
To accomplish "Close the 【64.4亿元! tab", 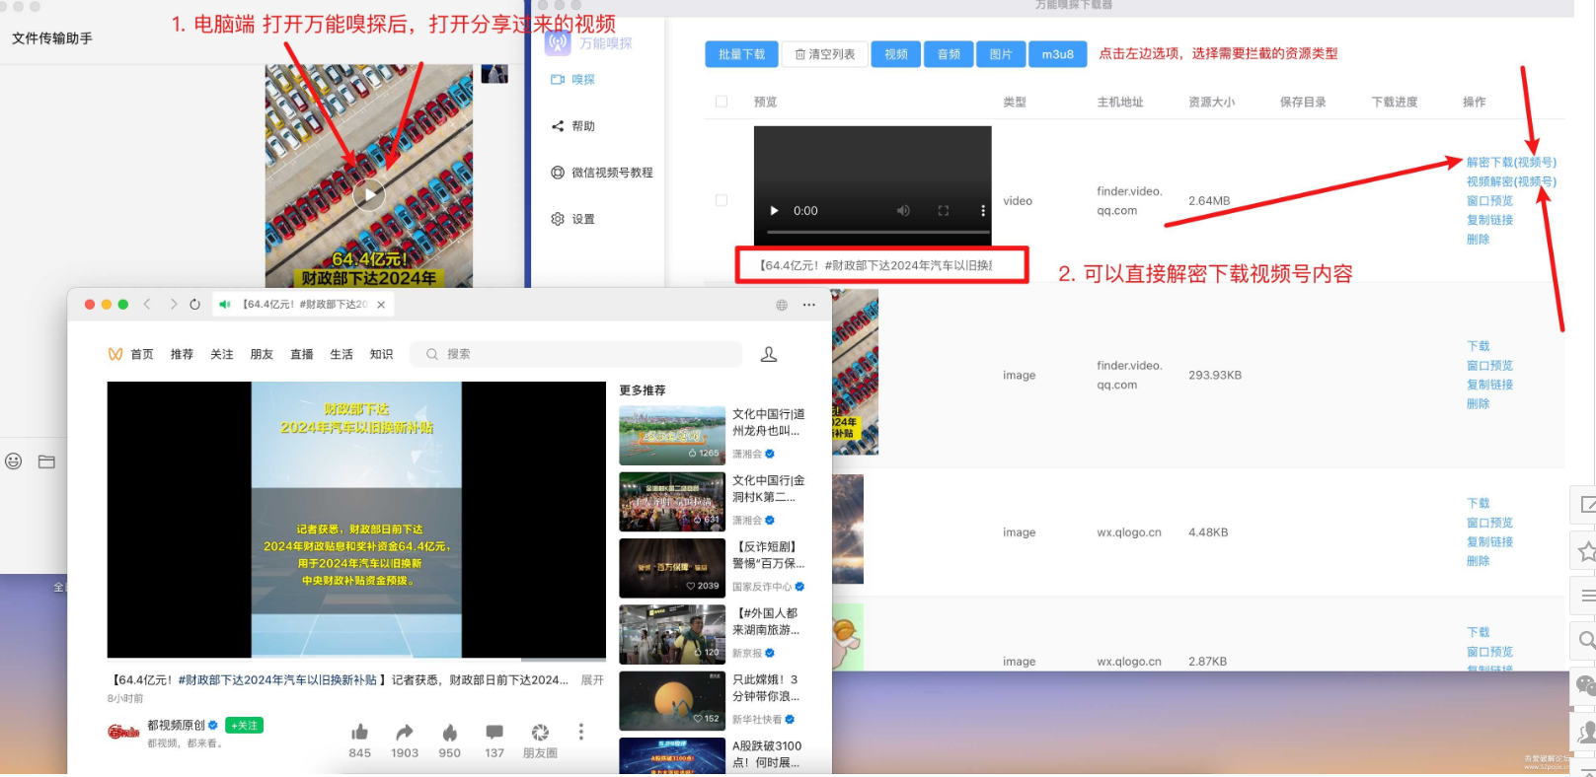I will [x=381, y=305].
